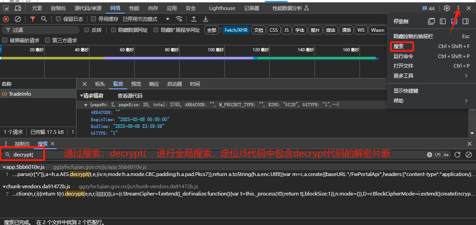Dock DevTools to the bottom

(x=454, y=21)
